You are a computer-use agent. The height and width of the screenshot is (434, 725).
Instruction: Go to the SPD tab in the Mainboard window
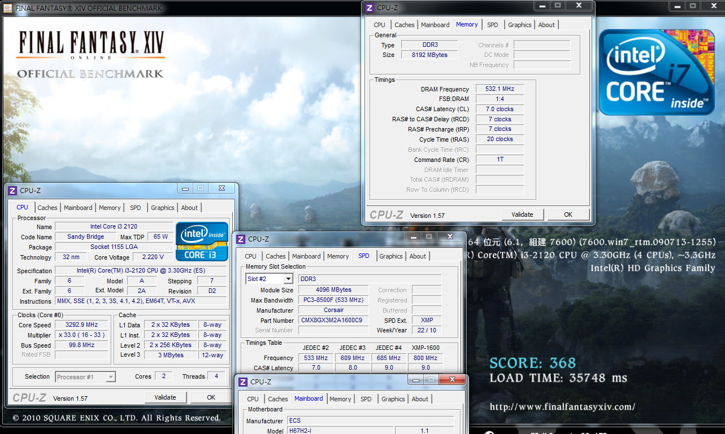(366, 399)
